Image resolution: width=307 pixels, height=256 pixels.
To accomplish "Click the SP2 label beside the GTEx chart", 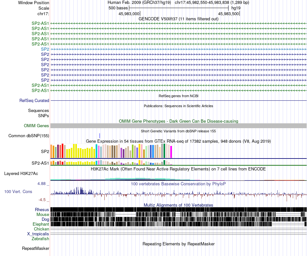I will tap(45, 151).
